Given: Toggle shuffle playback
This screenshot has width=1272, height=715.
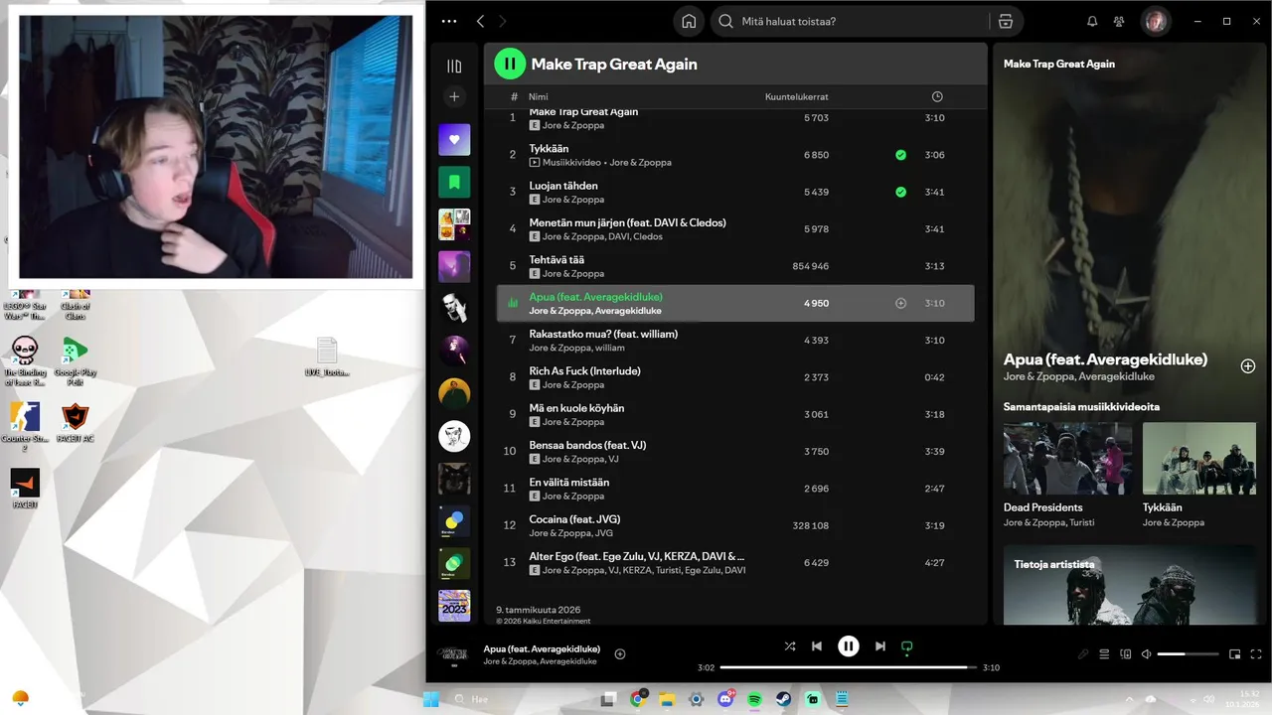Looking at the screenshot, I should pos(790,646).
